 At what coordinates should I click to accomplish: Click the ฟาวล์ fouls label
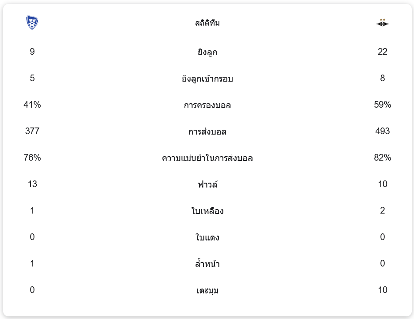(207, 185)
